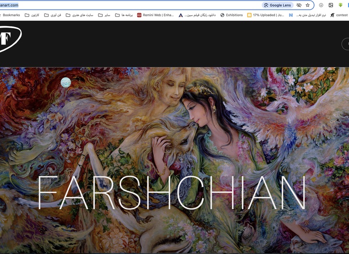Open the Exhibitions bookmark
Screen dimensions: 349x254
click(232, 15)
